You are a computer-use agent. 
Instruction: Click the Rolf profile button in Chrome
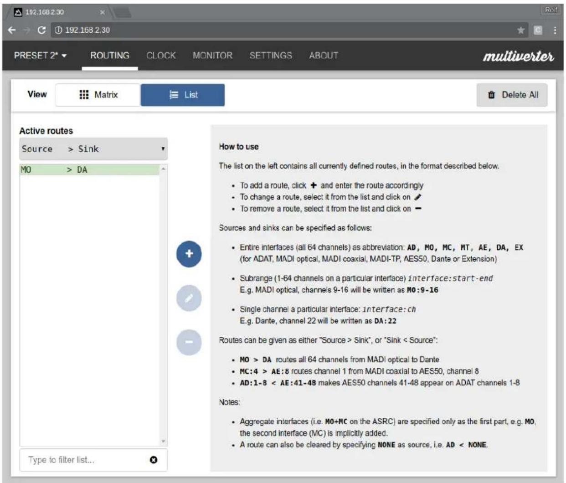tap(550, 10)
